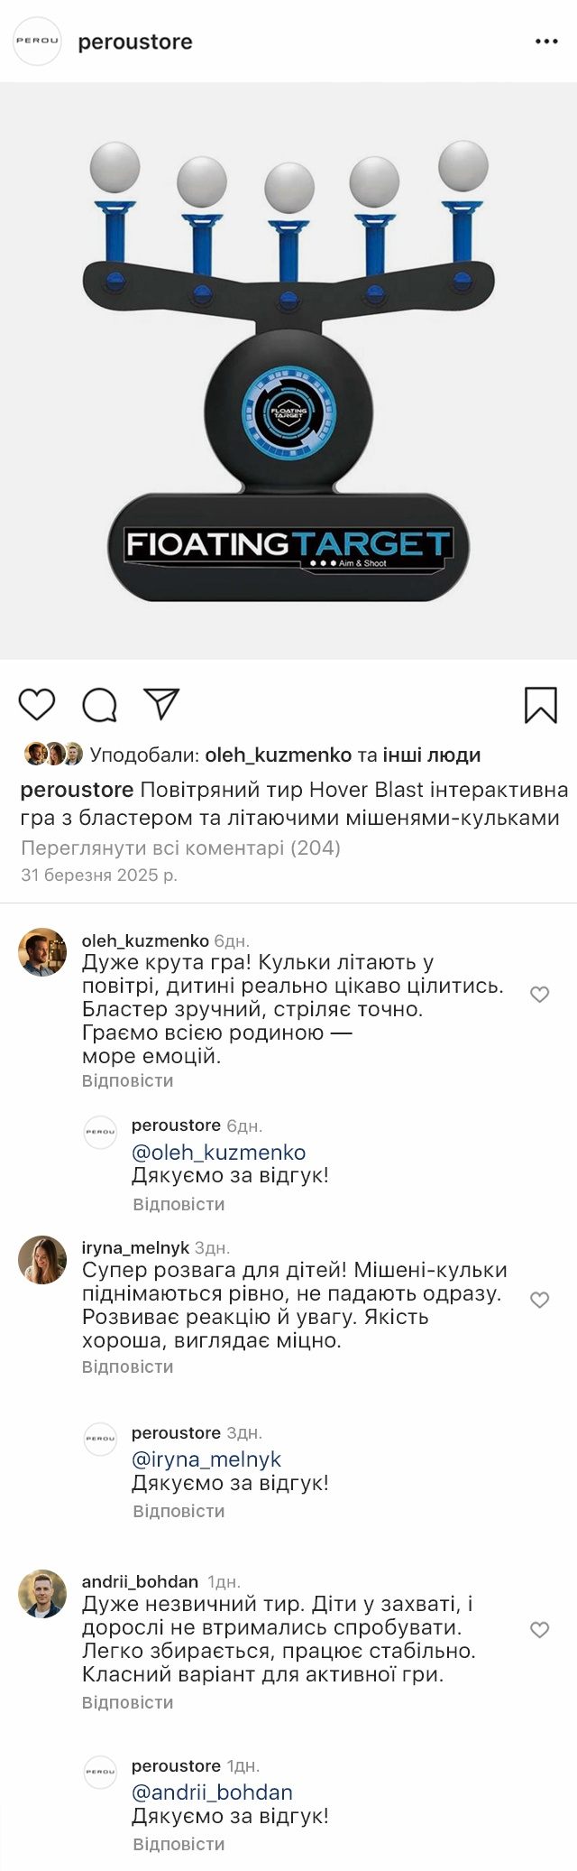Open comments via speech bubble icon
The width and height of the screenshot is (577, 1871).
(99, 705)
